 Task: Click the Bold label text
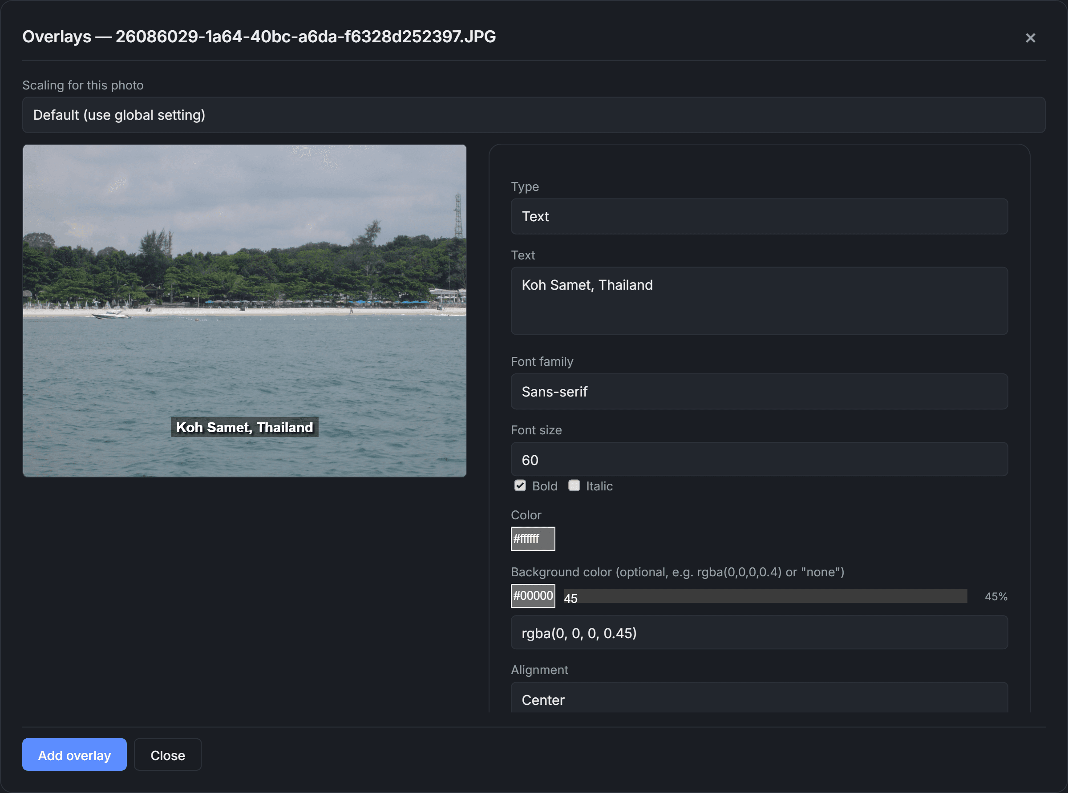coord(545,486)
